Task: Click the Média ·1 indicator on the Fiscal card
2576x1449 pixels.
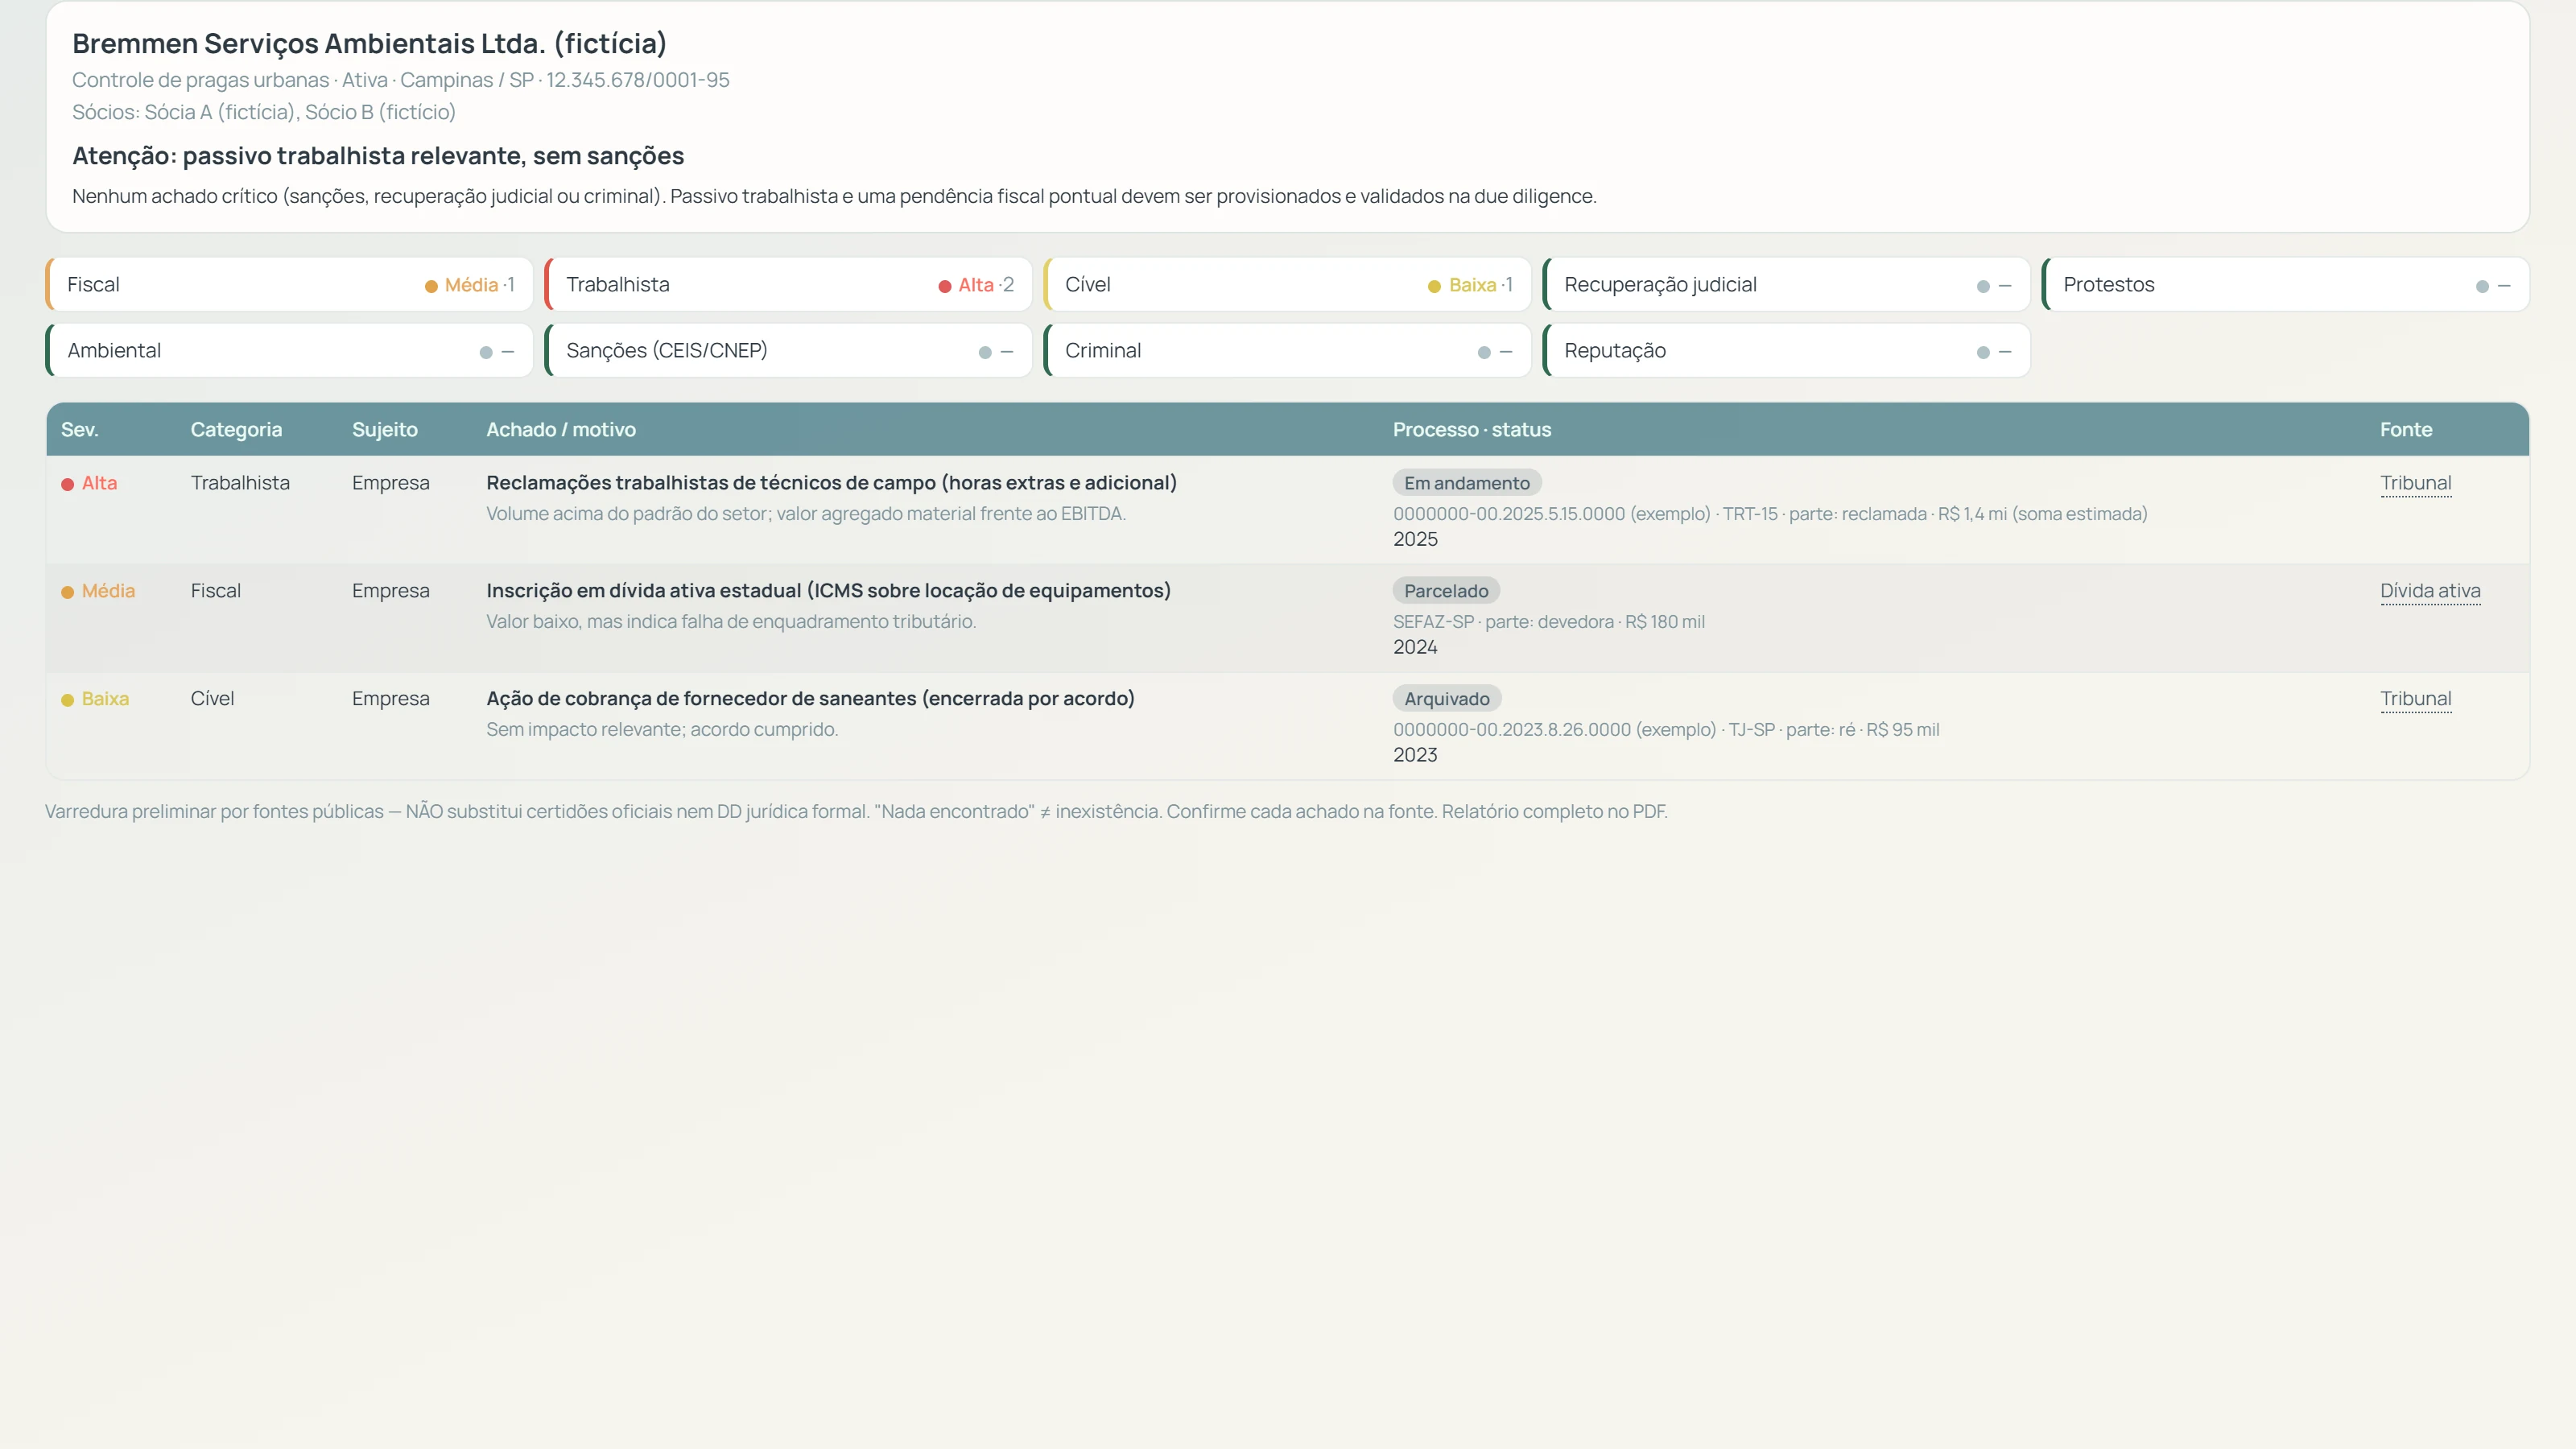Action: click(x=470, y=285)
